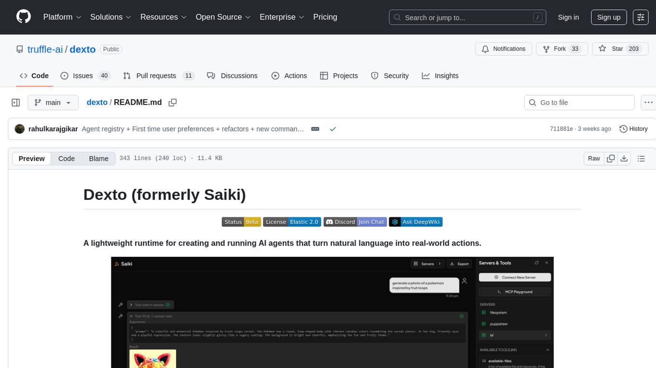This screenshot has height=368, width=656.
Task: Click the file size text 11.4 KB
Action: pyautogui.click(x=209, y=158)
